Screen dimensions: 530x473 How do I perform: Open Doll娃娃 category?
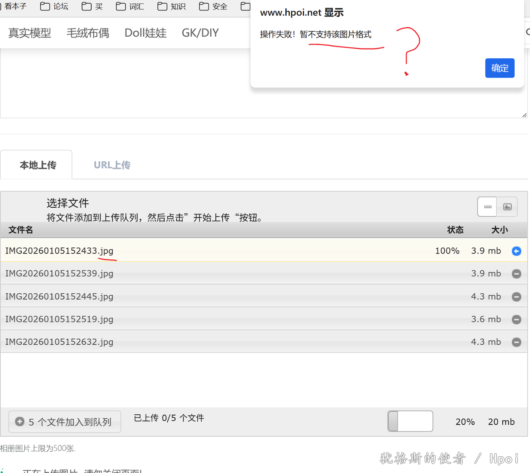[x=146, y=33]
